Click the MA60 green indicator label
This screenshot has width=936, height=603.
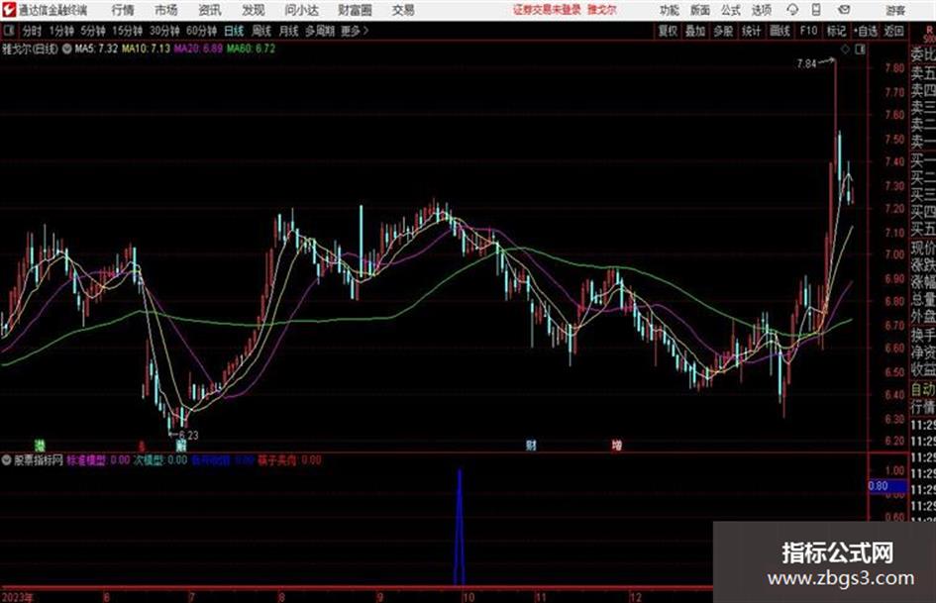(x=251, y=49)
